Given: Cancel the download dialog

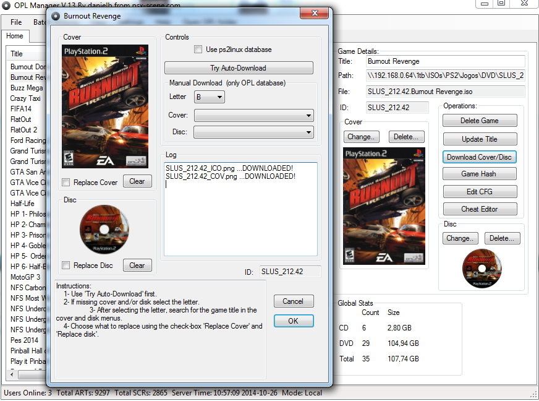Looking at the screenshot, I should pos(294,301).
